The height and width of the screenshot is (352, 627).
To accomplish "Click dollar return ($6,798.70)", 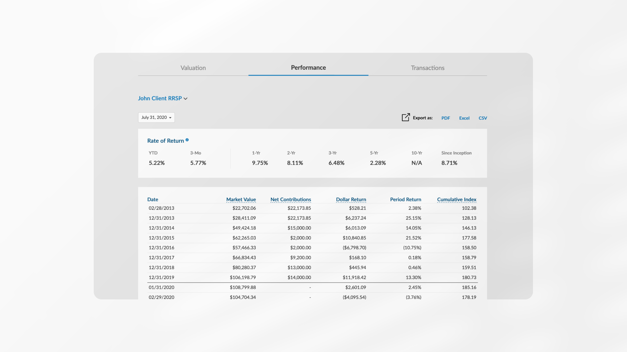I will pyautogui.click(x=354, y=248).
